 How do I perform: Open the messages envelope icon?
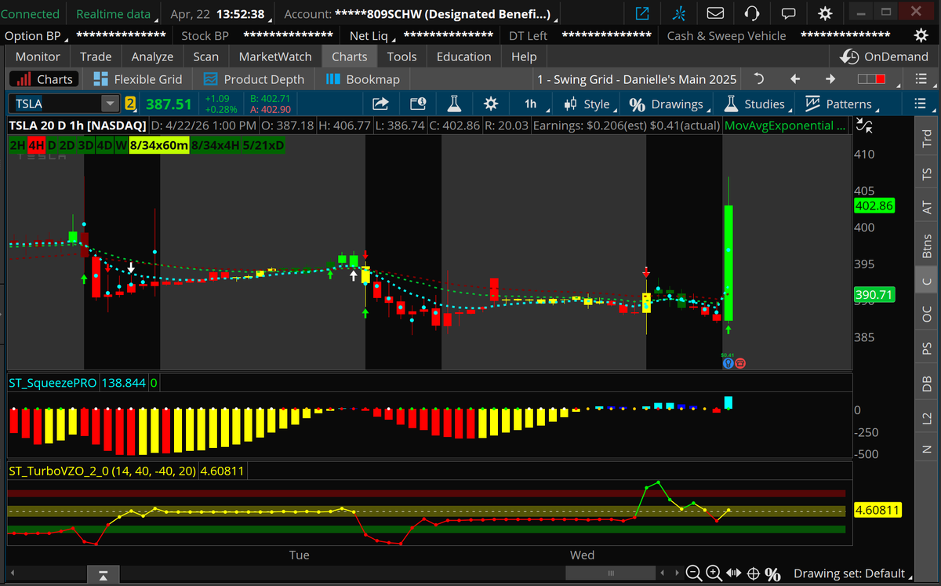715,14
